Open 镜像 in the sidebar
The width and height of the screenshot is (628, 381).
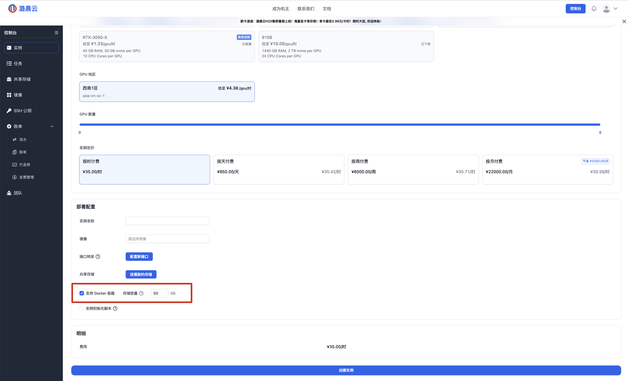pos(31,95)
